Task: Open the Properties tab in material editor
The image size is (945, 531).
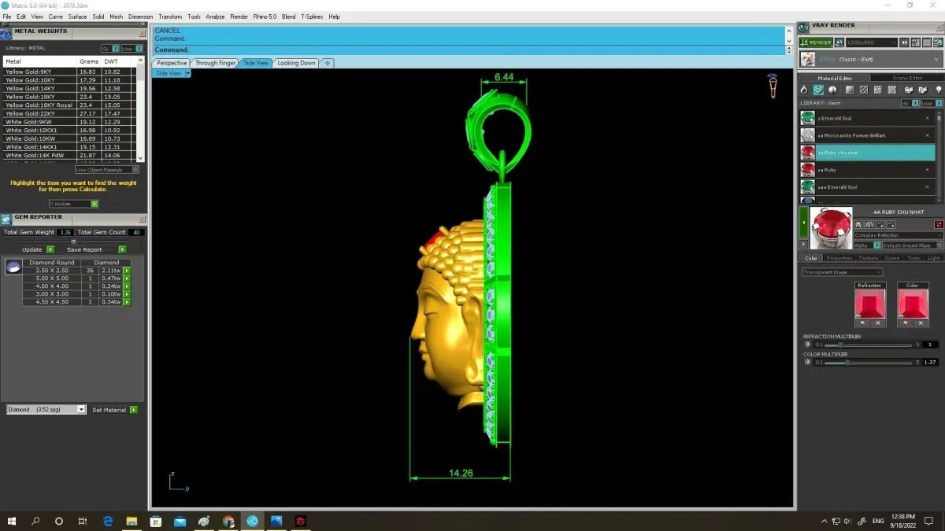Action: pos(839,258)
